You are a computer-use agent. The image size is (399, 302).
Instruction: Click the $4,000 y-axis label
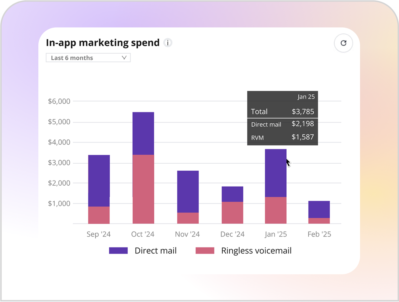coord(59,142)
